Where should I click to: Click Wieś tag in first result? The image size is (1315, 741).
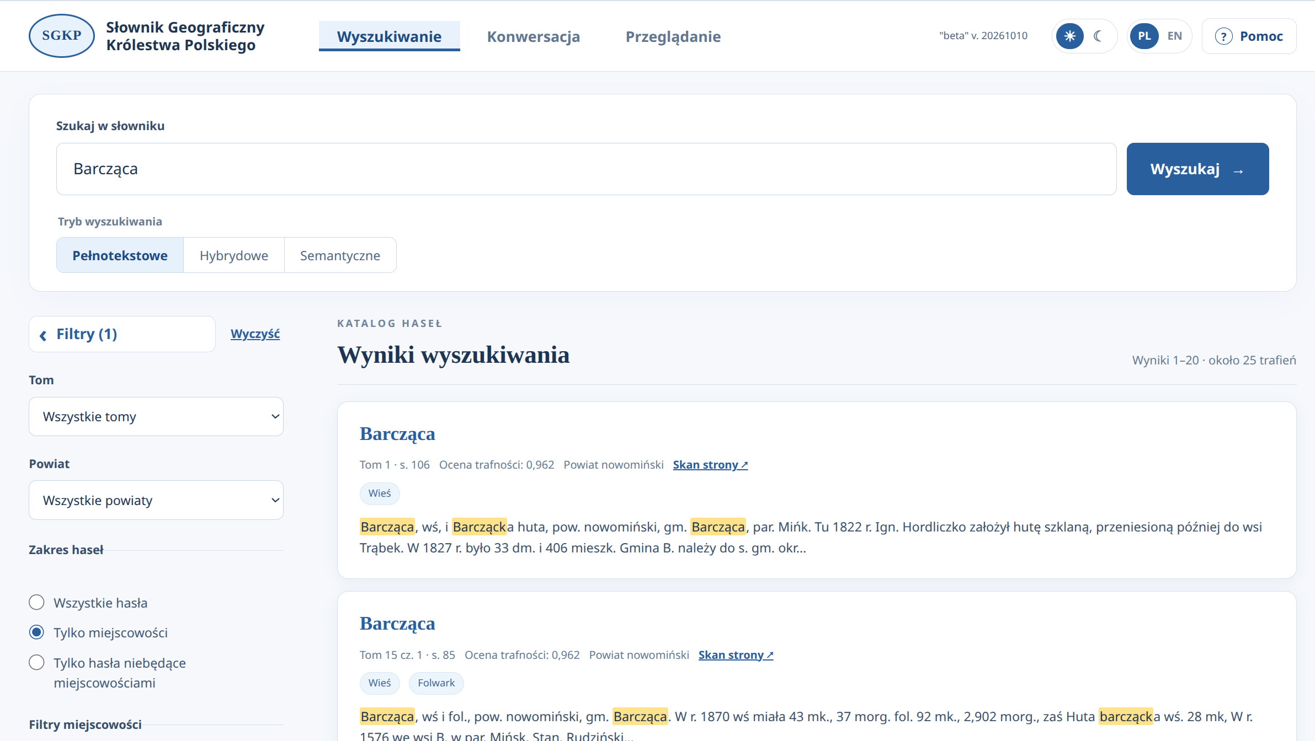point(380,493)
